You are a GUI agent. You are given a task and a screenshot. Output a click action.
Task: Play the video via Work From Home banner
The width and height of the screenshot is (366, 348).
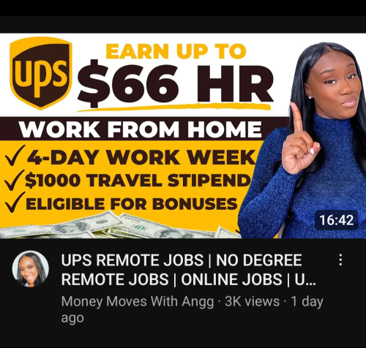point(141,129)
